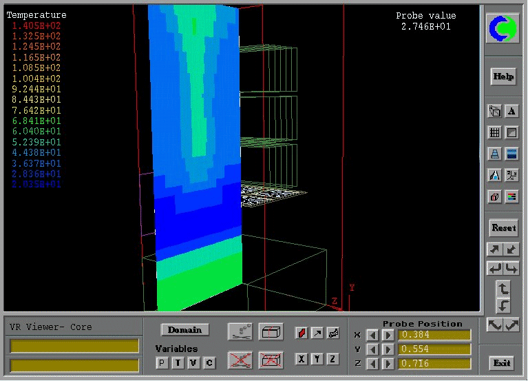Click the text annotation 'A' icon
This screenshot has width=528, height=381.
tap(511, 111)
